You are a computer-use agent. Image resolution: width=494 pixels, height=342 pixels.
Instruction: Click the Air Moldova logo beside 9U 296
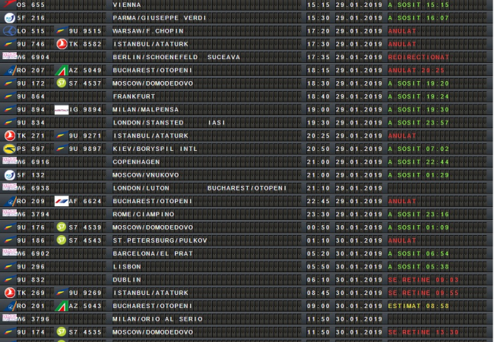pos(9,267)
